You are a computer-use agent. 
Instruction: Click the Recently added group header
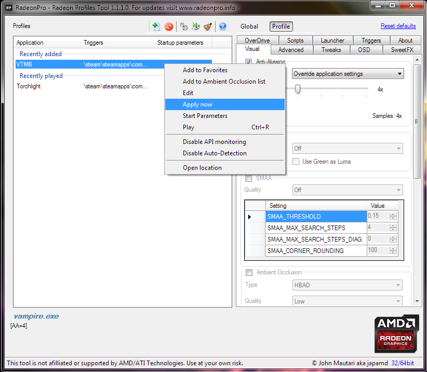click(x=41, y=54)
